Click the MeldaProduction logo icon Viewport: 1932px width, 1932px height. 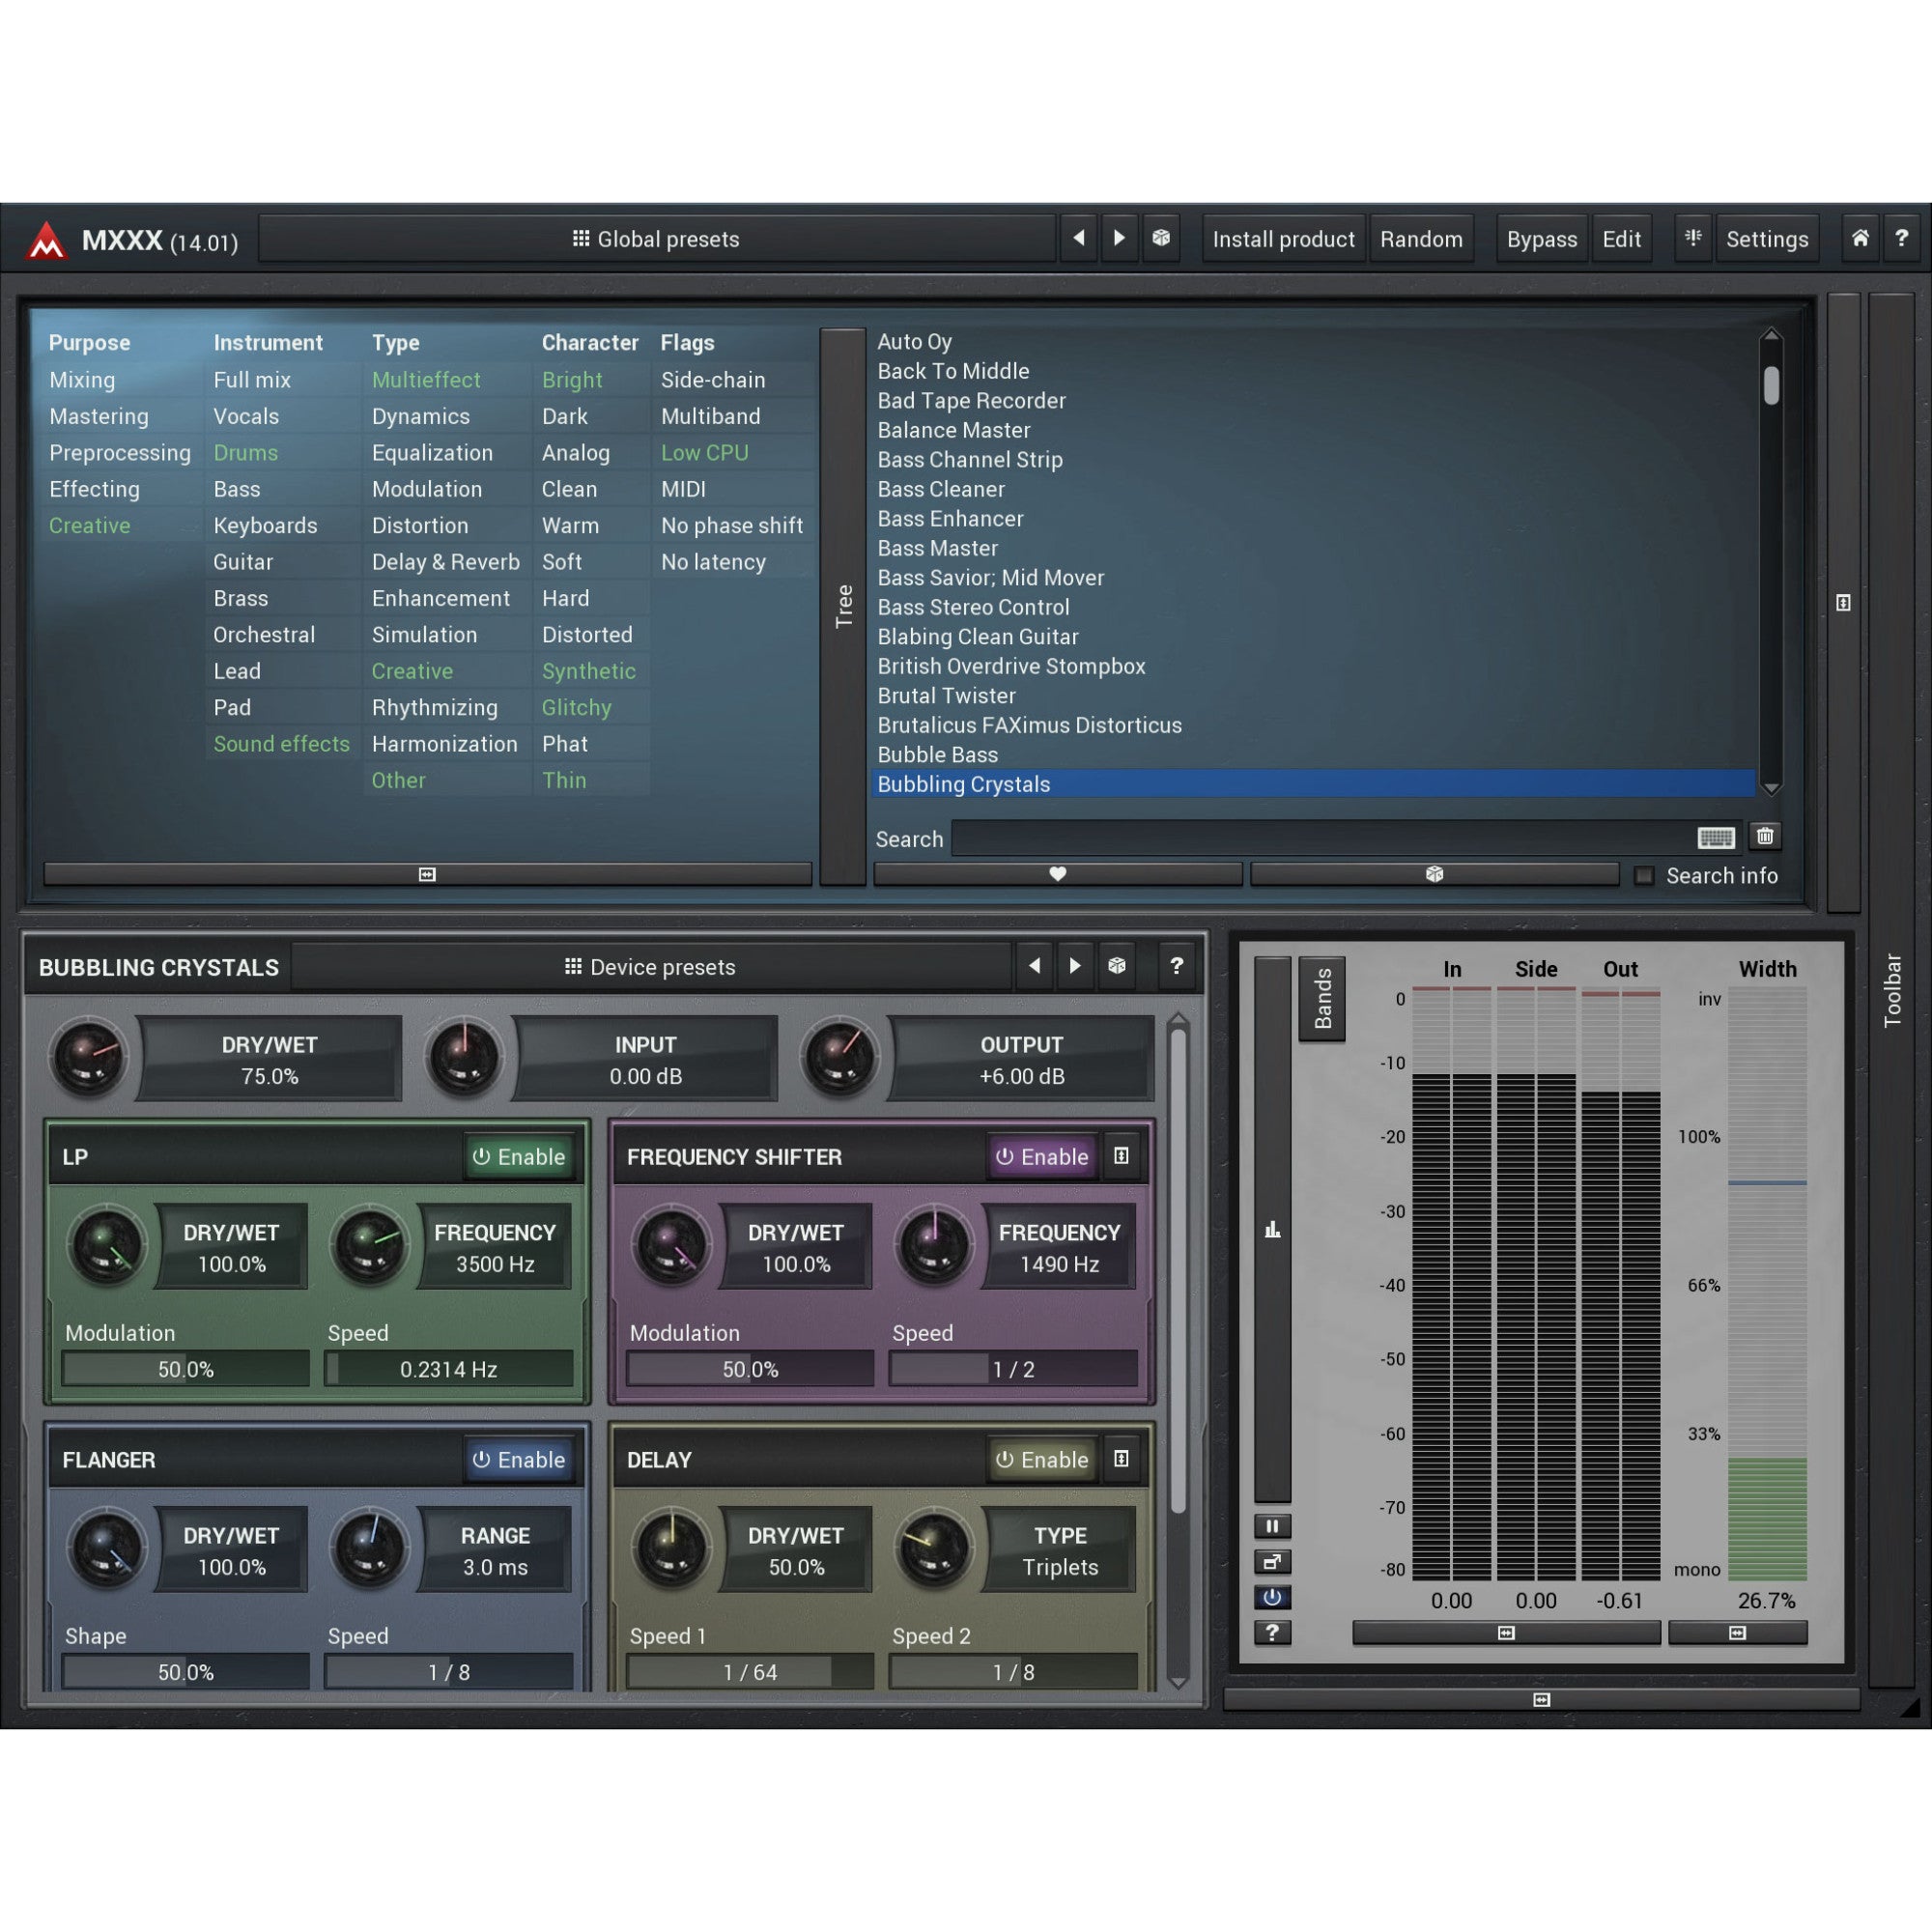pyautogui.click(x=46, y=240)
